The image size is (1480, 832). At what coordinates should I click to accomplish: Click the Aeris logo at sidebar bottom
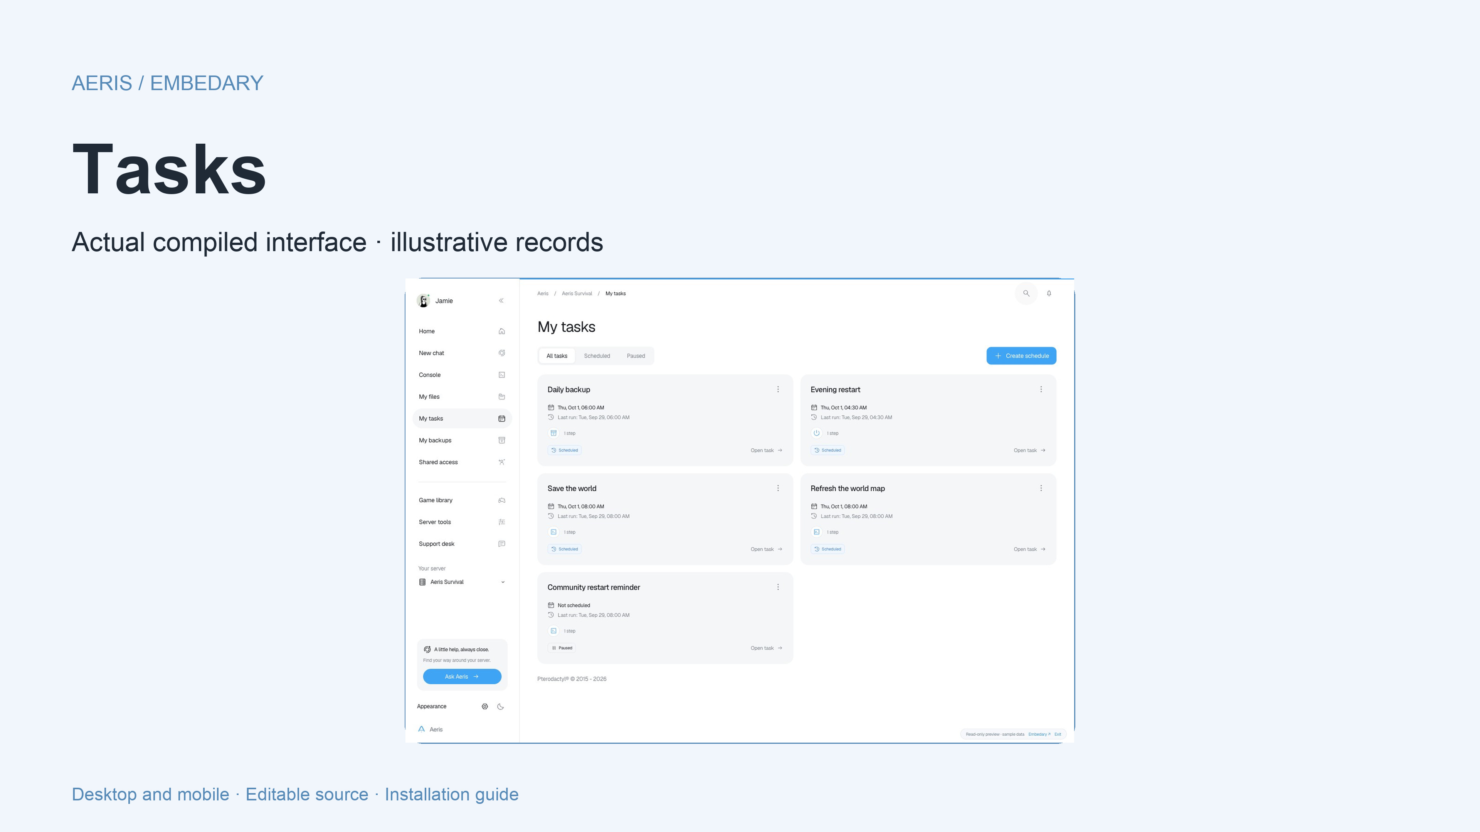[431, 729]
